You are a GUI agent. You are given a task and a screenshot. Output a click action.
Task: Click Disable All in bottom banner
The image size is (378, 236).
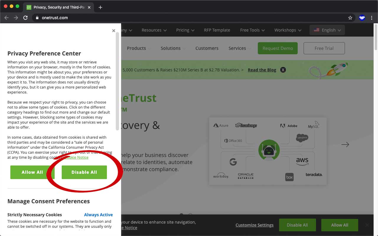click(x=297, y=225)
